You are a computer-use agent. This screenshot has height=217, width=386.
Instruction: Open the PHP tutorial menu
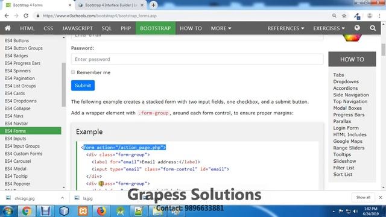tap(126, 28)
